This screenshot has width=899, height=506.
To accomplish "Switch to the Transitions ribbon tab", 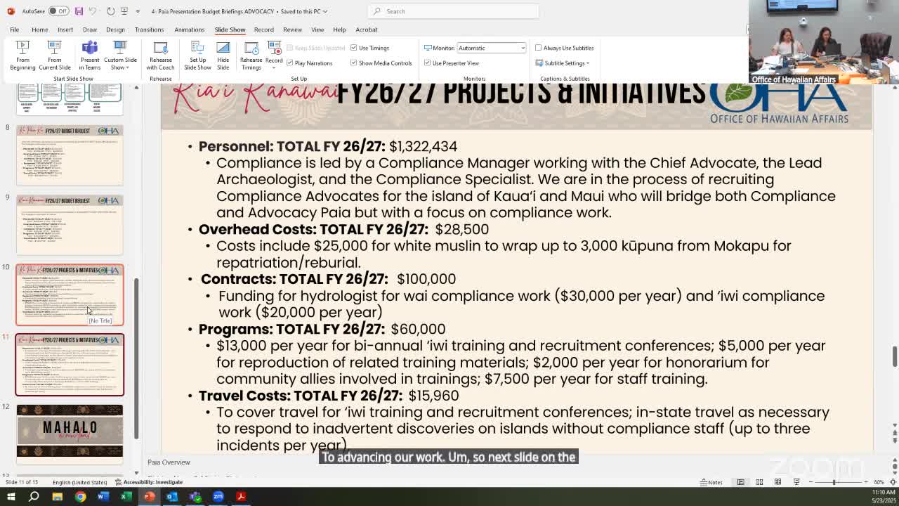I will (149, 30).
